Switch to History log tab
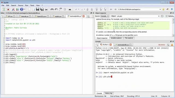Viewport: 175px width, 98px height. (x=109, y=93)
